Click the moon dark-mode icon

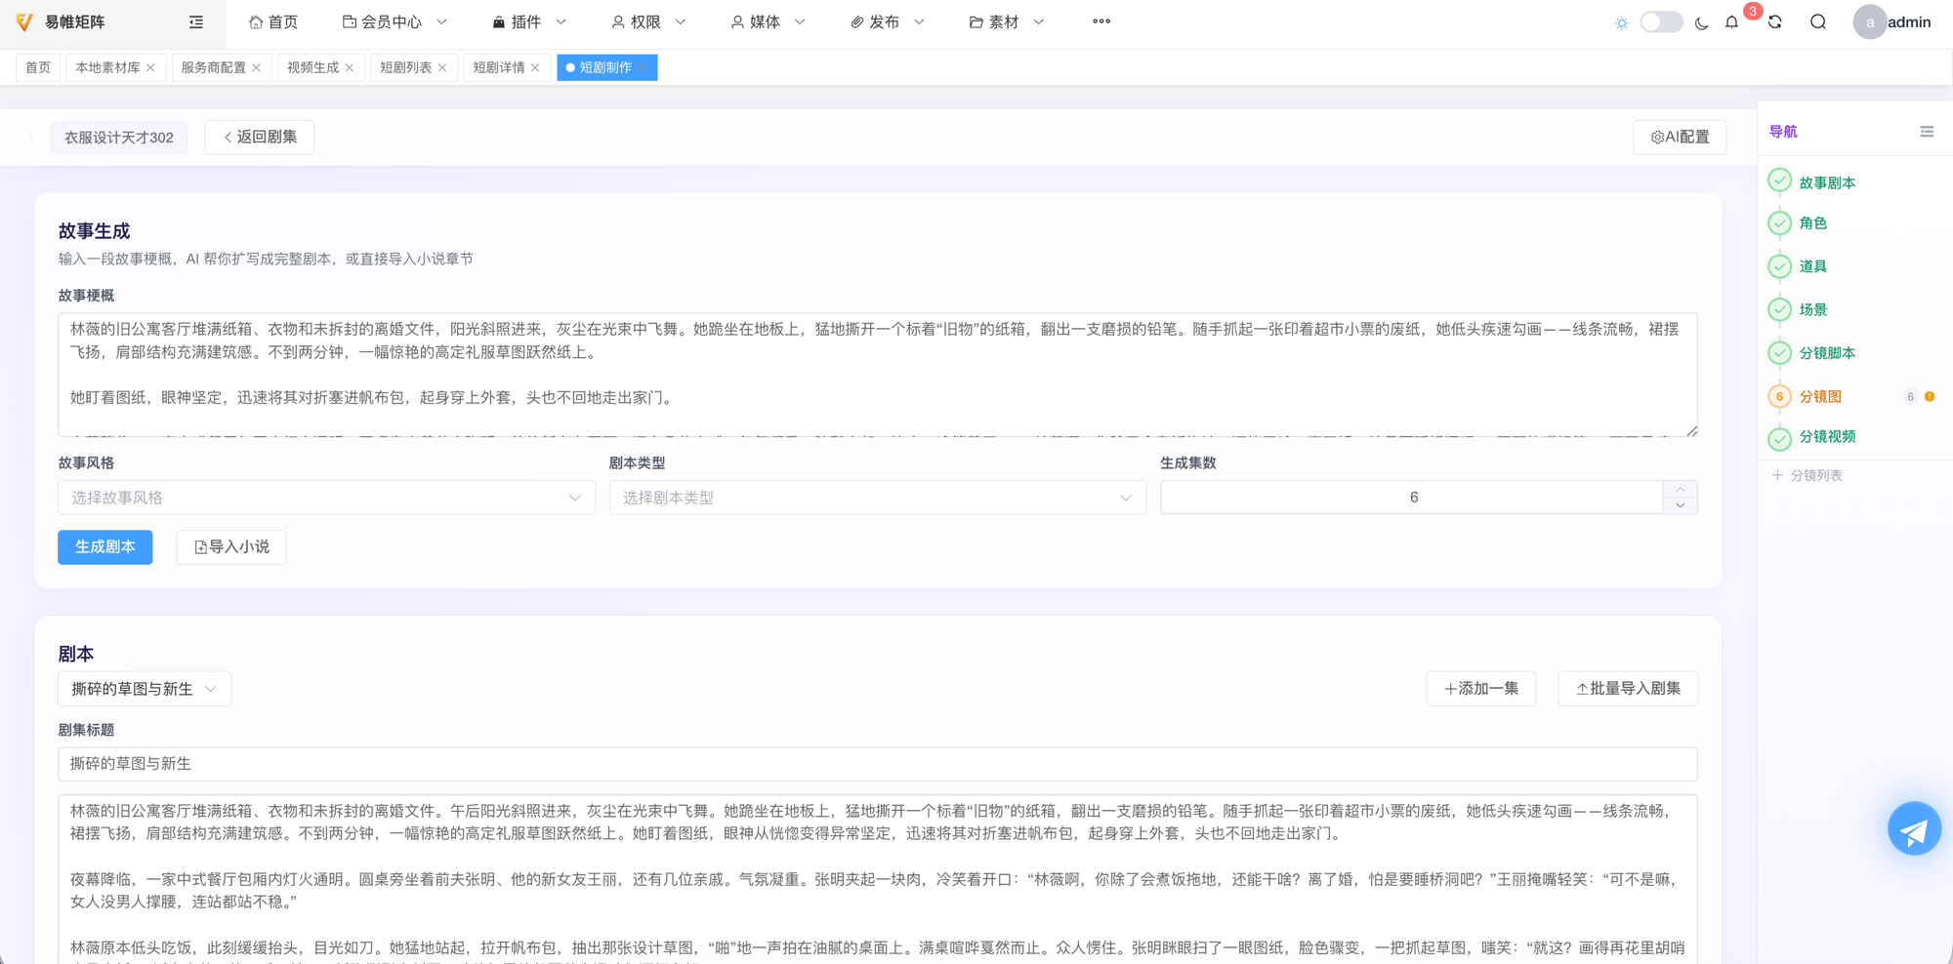coord(1702,22)
